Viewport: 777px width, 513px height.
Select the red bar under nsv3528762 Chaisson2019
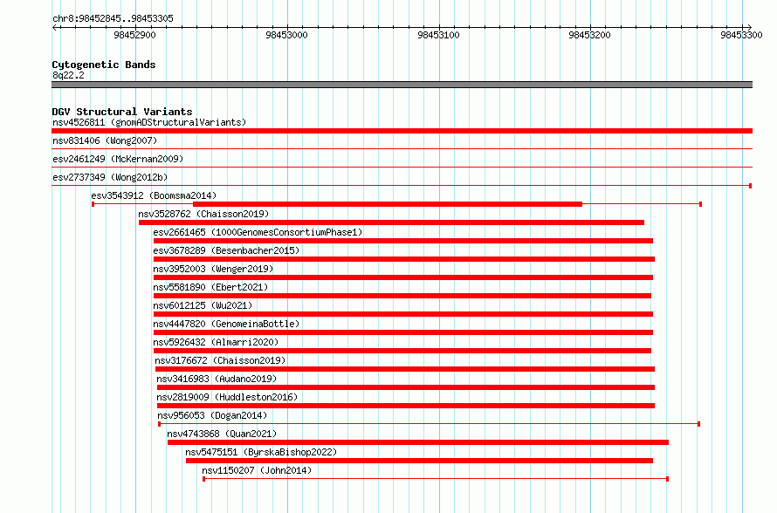pos(391,222)
